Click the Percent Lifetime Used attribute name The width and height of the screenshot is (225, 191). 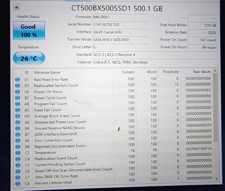[x=53, y=183]
